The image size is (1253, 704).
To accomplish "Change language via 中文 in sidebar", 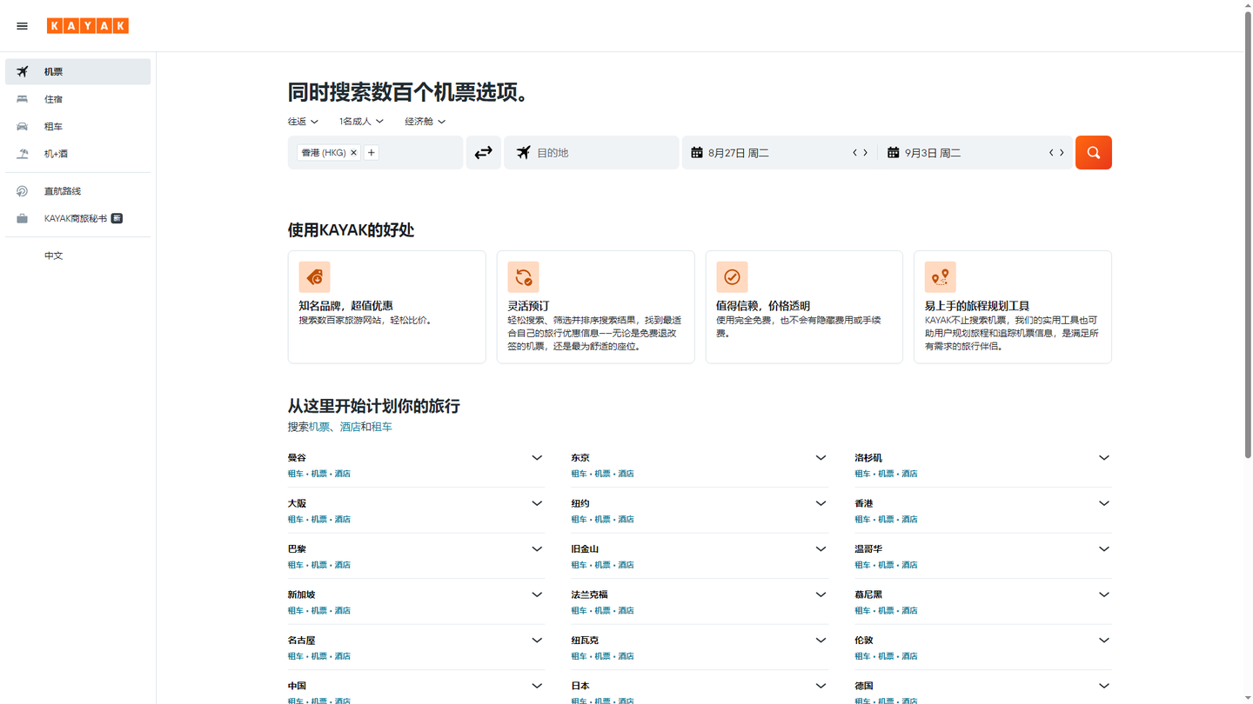I will (78, 256).
